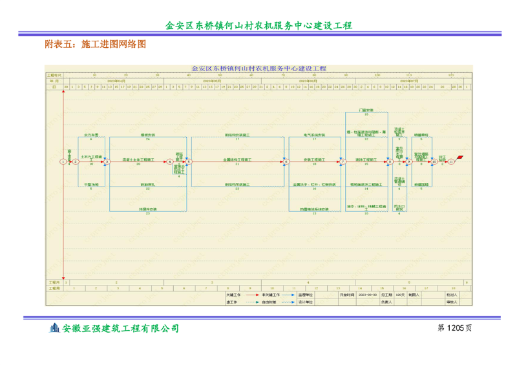The width and height of the screenshot is (517, 365).
Task: Click network node 1 circle
Action: pyautogui.click(x=63, y=162)
